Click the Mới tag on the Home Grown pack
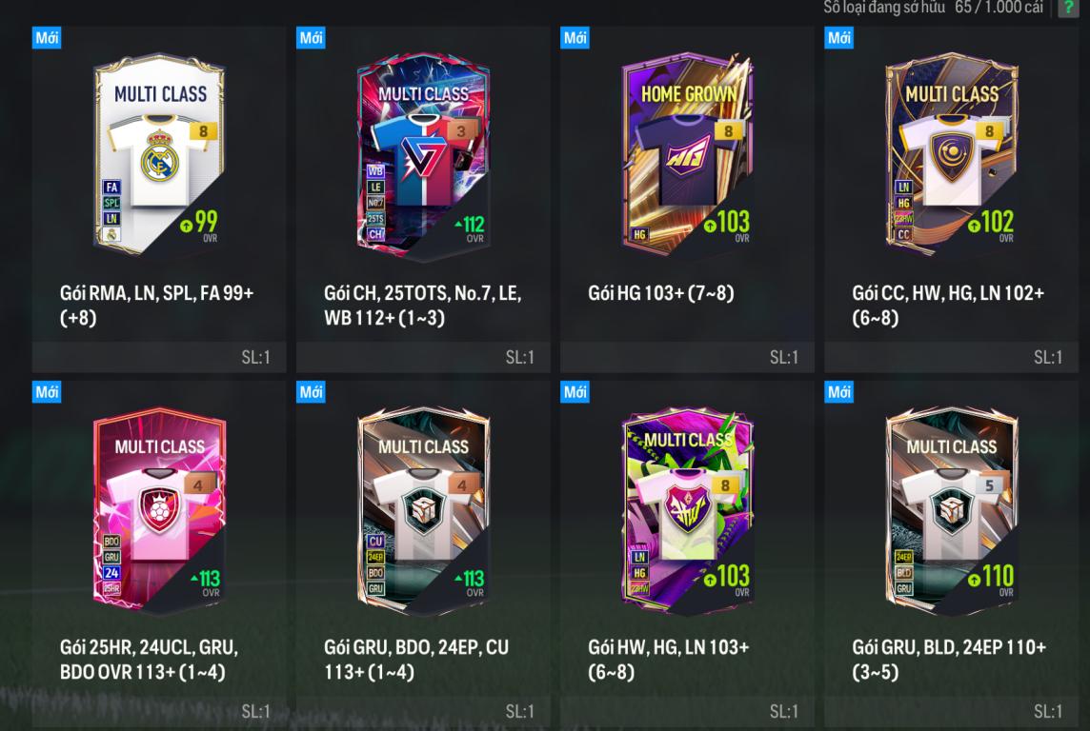The height and width of the screenshot is (731, 1090). point(575,37)
